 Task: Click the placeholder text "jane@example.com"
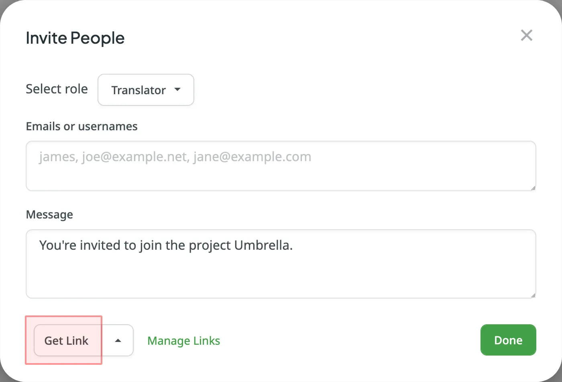252,157
